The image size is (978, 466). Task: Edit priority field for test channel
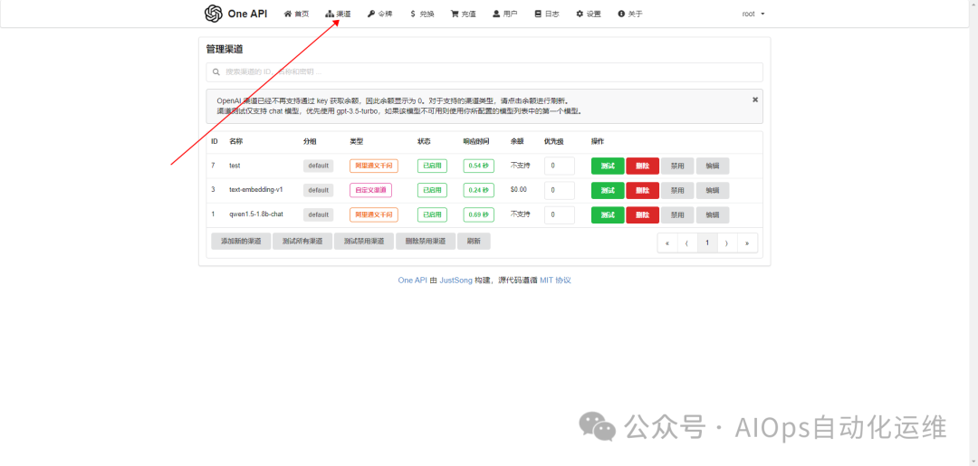[560, 166]
